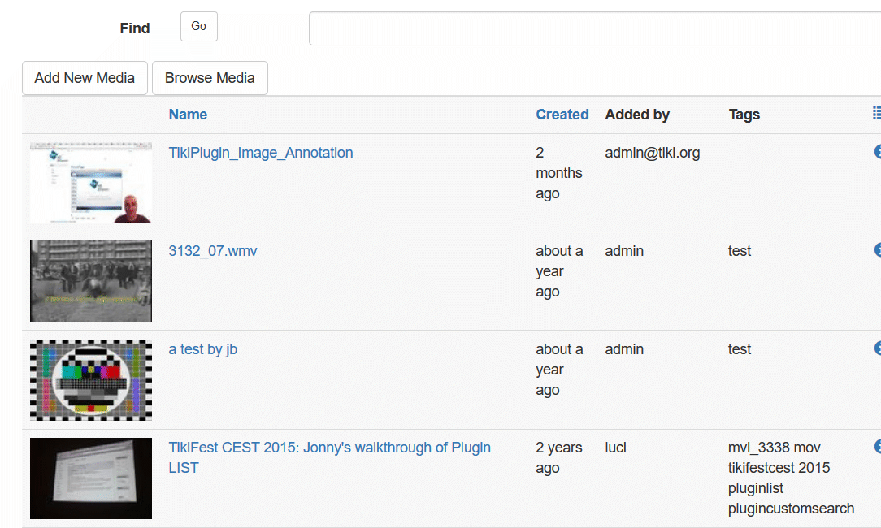This screenshot has width=881, height=528.
Task: Click the TikiPlugin_Image_Annotation video thumbnail
Action: (91, 183)
